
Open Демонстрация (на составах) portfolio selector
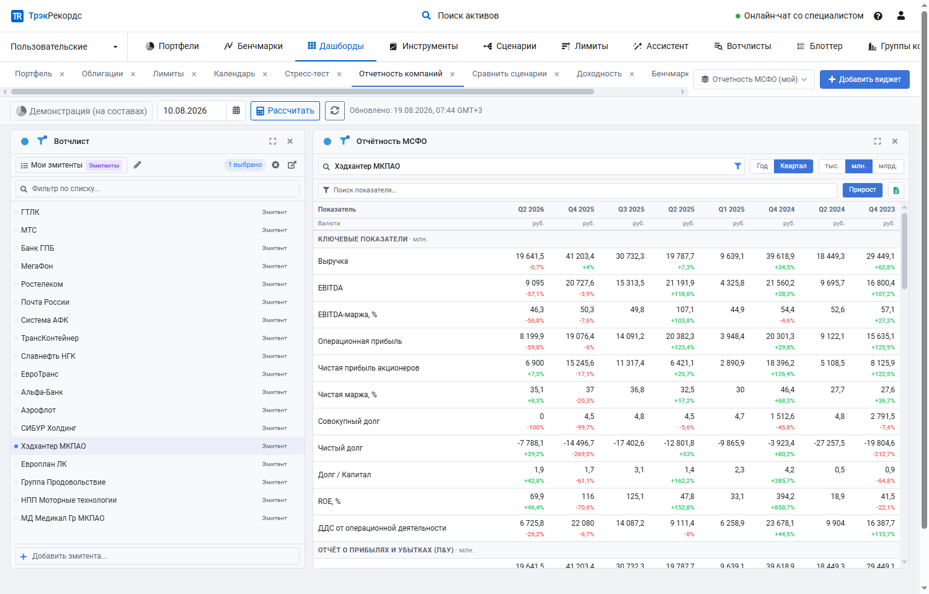click(x=81, y=110)
